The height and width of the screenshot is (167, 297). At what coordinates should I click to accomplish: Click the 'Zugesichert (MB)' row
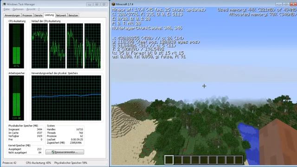pyautogui.click(x=65, y=143)
